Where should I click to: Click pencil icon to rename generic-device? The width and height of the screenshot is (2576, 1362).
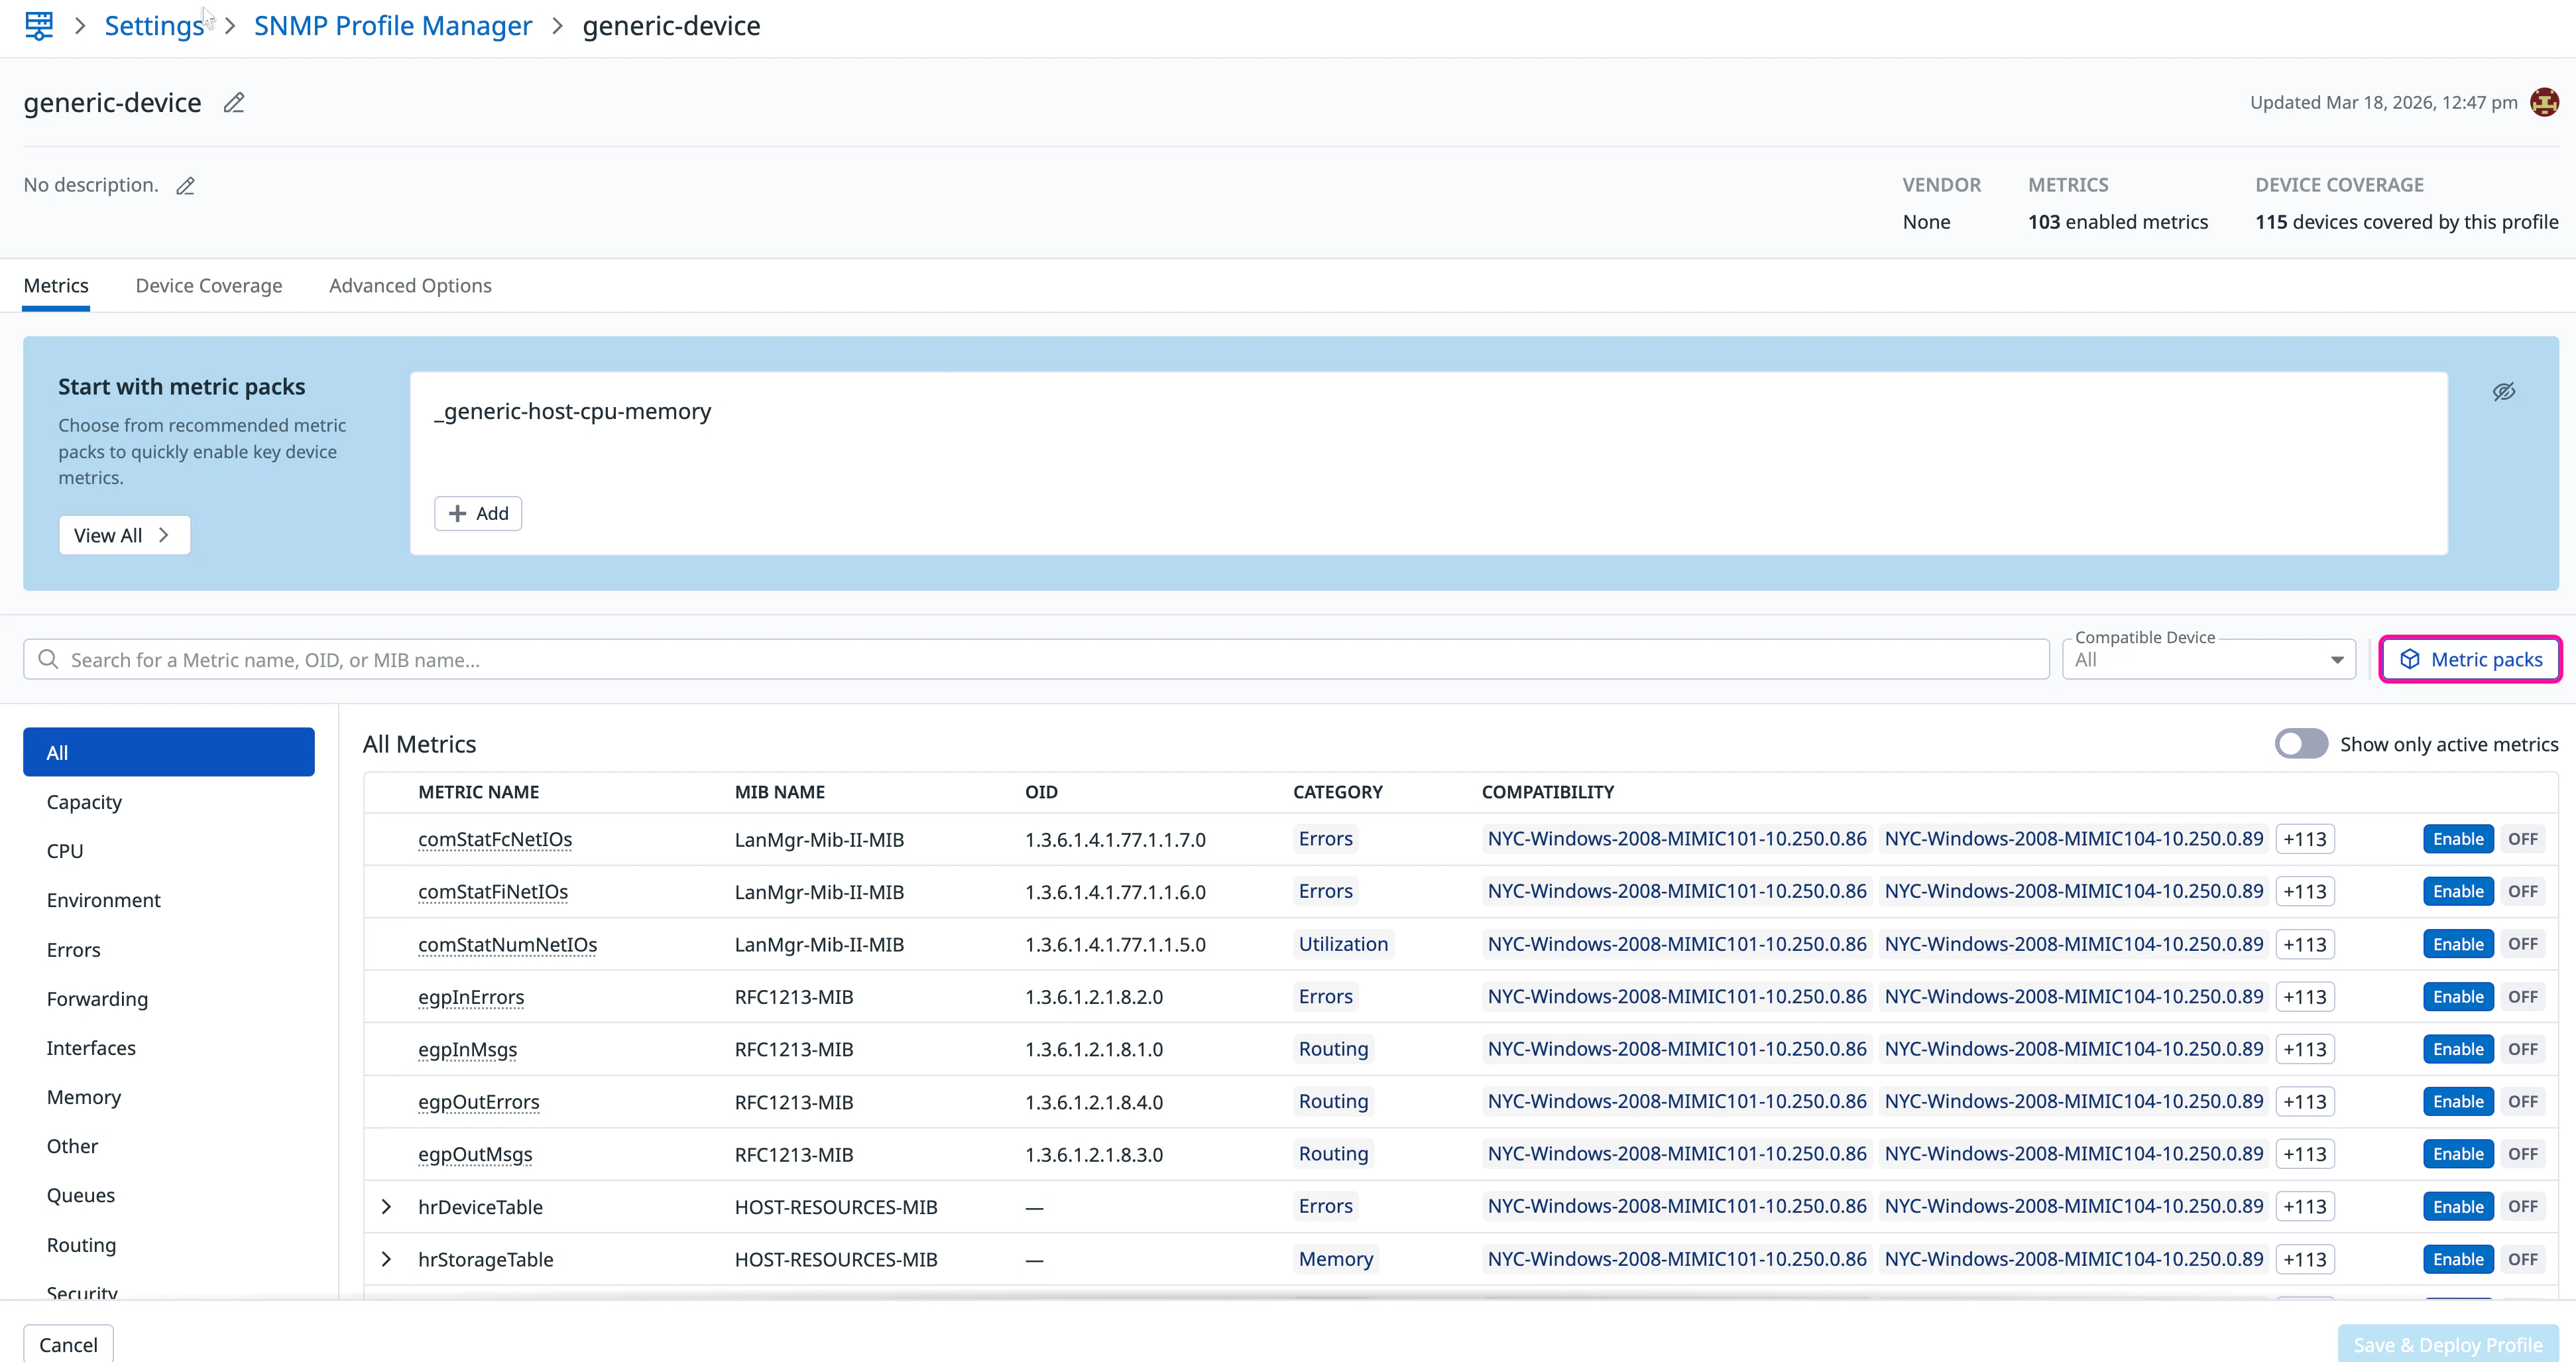click(x=234, y=103)
